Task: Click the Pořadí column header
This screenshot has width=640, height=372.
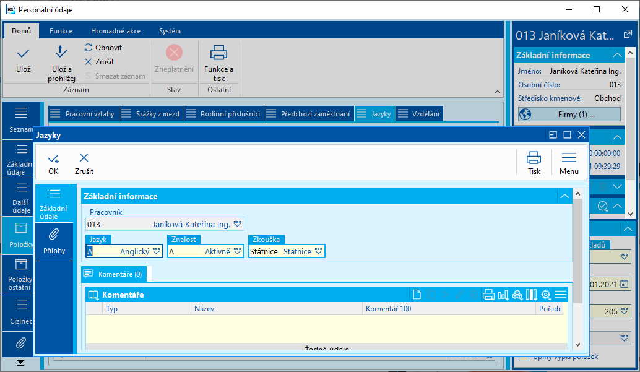Action: [x=550, y=309]
